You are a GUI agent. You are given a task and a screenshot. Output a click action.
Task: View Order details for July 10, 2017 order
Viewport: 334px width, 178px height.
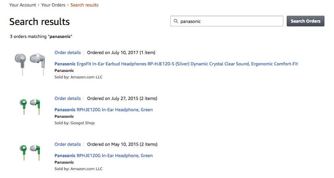click(67, 53)
